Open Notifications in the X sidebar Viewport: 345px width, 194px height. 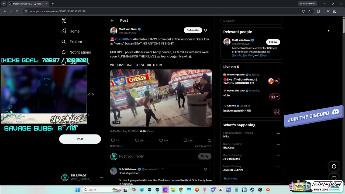(x=76, y=52)
